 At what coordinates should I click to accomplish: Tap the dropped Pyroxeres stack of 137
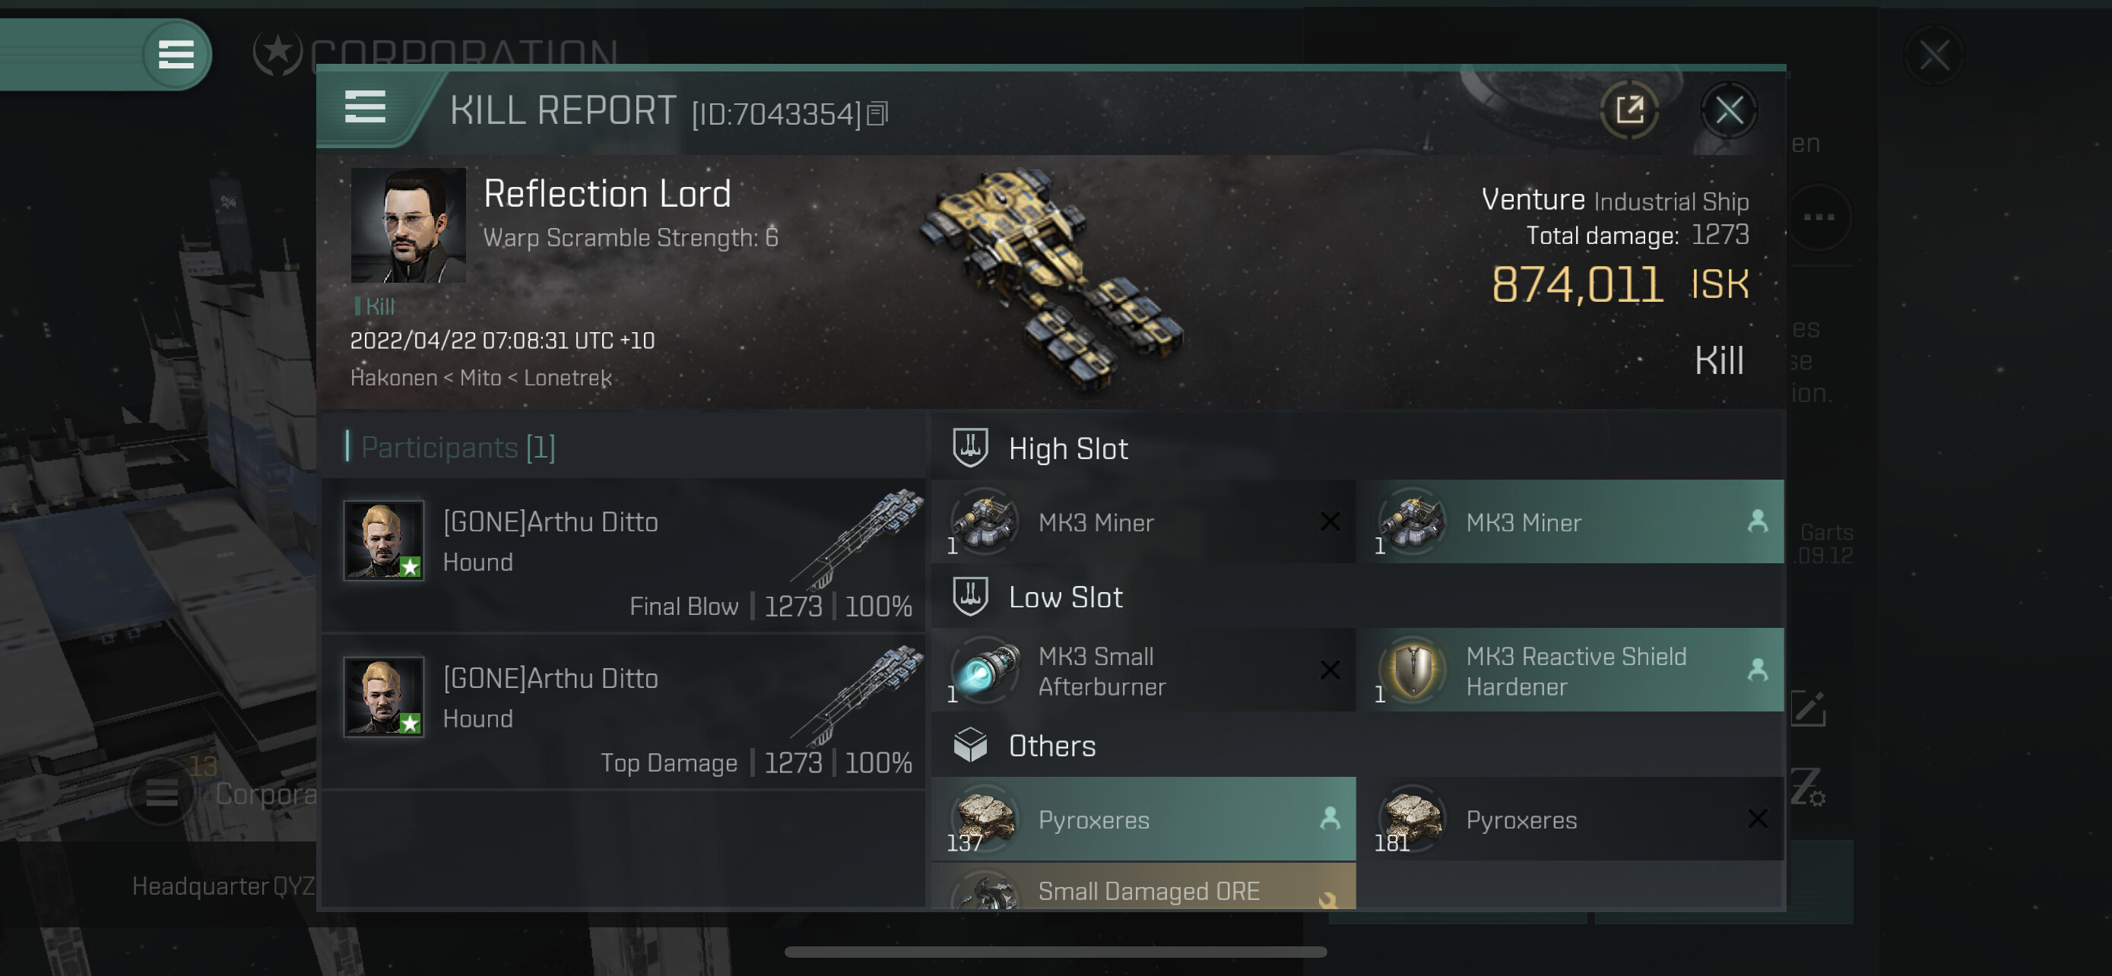click(x=1143, y=819)
